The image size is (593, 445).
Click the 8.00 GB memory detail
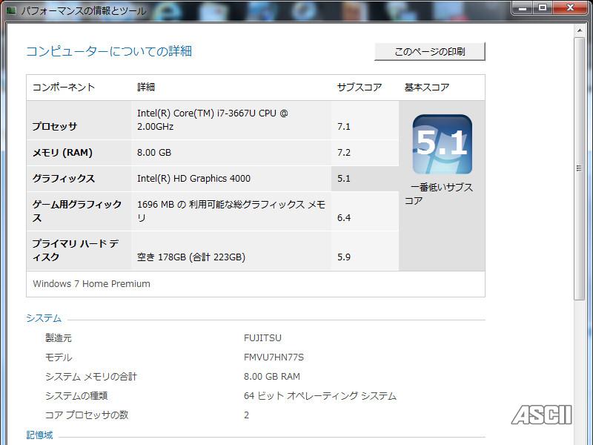[154, 153]
